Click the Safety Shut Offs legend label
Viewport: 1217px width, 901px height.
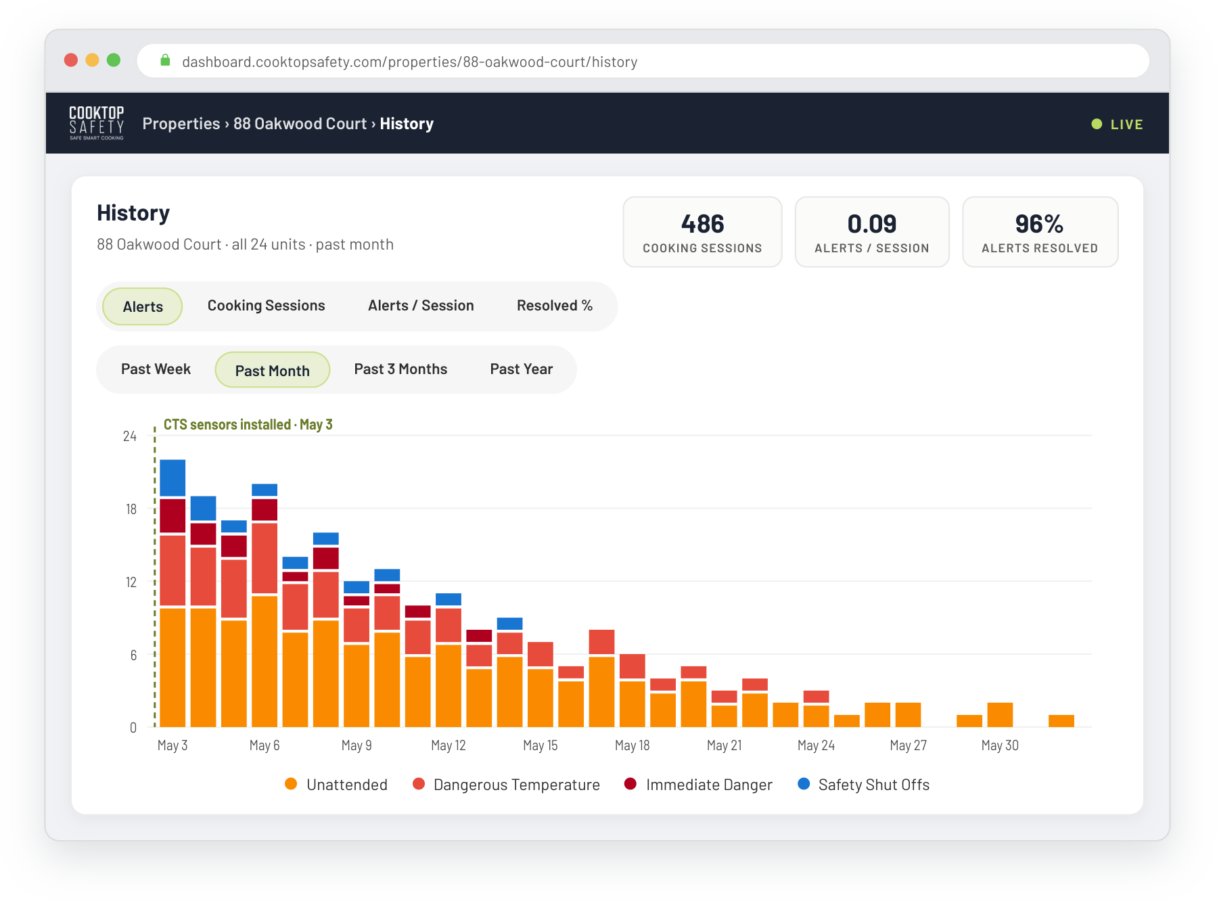pyautogui.click(x=874, y=785)
